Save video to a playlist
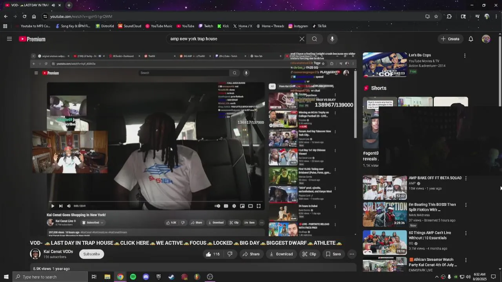This screenshot has width=502, height=282. click(333, 254)
